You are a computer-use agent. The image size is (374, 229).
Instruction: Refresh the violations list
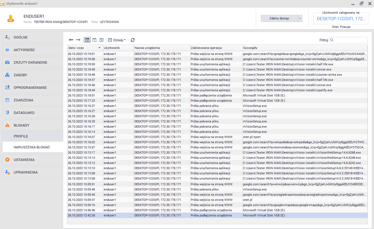click(x=133, y=40)
